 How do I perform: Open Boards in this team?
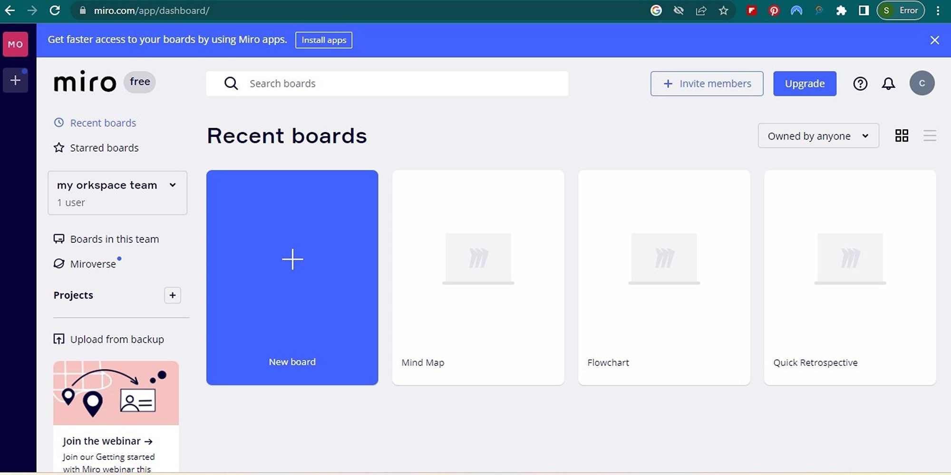tap(106, 239)
